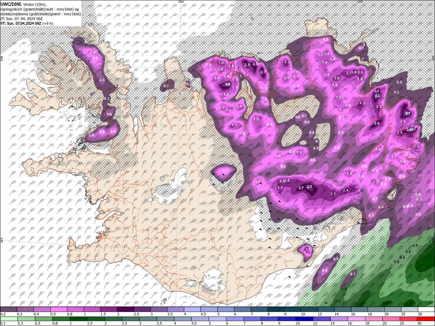
Task: Pick the red 30 swatch in lower legend row
Action: [426, 319]
